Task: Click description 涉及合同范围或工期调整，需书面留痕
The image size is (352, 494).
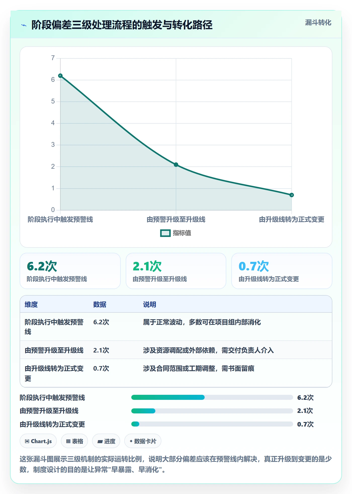Action: coord(199,368)
